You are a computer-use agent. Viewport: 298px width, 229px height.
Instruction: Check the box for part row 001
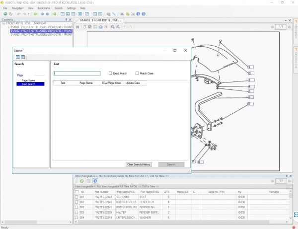[x=76, y=197]
